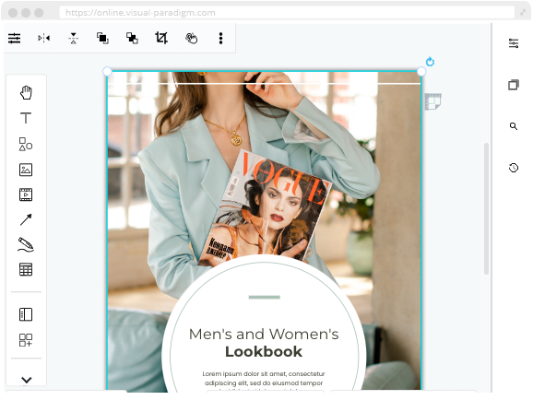This screenshot has height=400, width=533.
Task: Select the Lorem ipsum paragraph text
Action: coord(264,382)
